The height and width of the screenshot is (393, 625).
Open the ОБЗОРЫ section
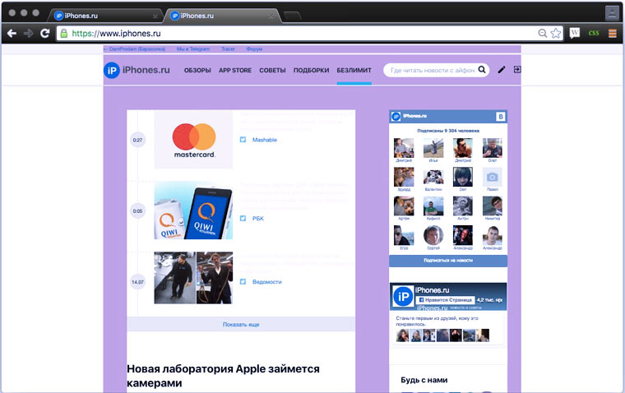tap(197, 70)
